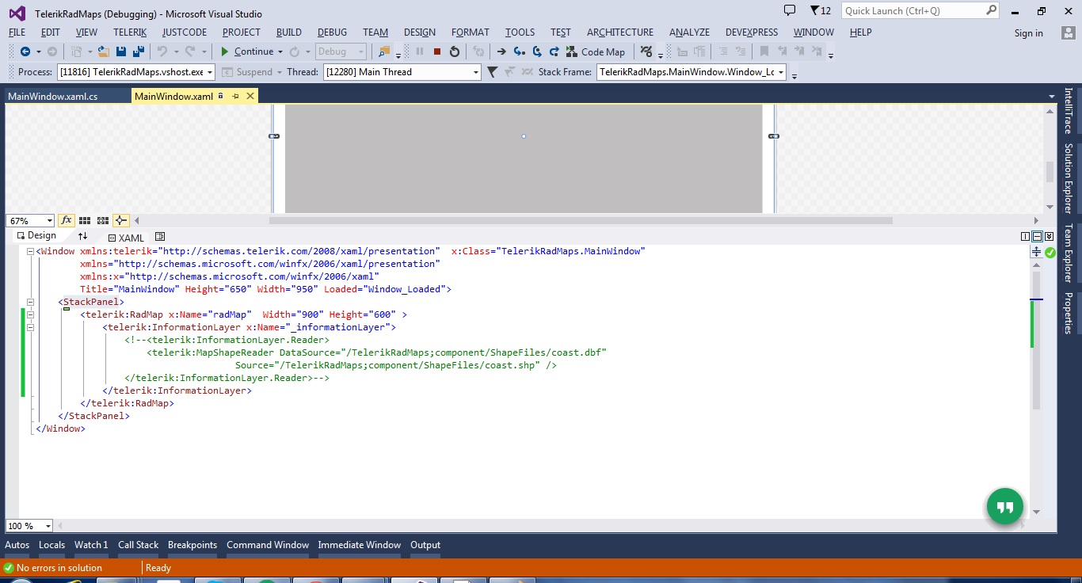
Task: Open the Call Stack window
Action: [x=138, y=545]
